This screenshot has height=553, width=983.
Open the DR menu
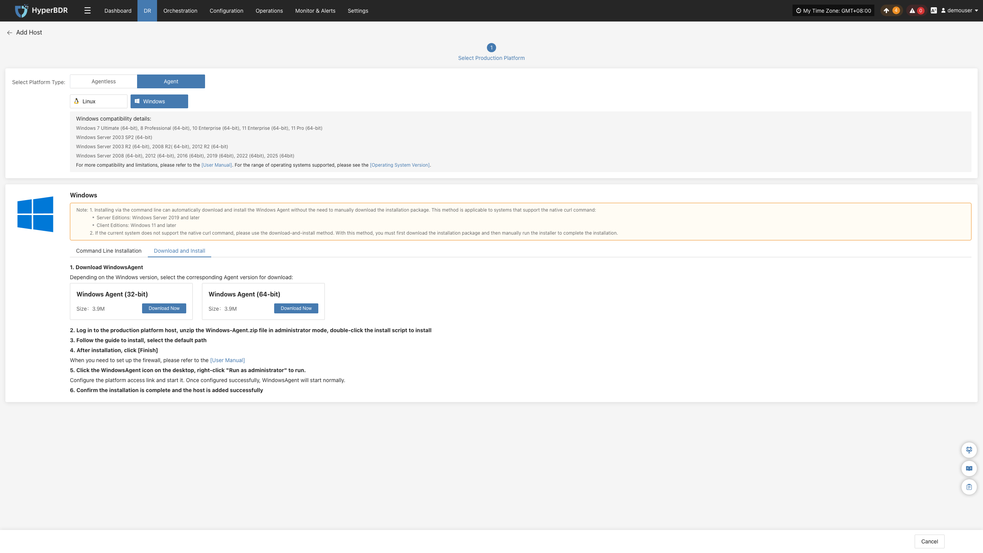147,11
